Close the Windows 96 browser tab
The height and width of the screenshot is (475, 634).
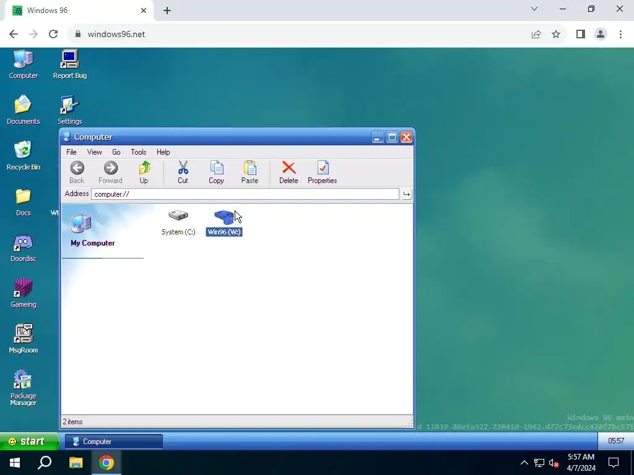tap(144, 11)
